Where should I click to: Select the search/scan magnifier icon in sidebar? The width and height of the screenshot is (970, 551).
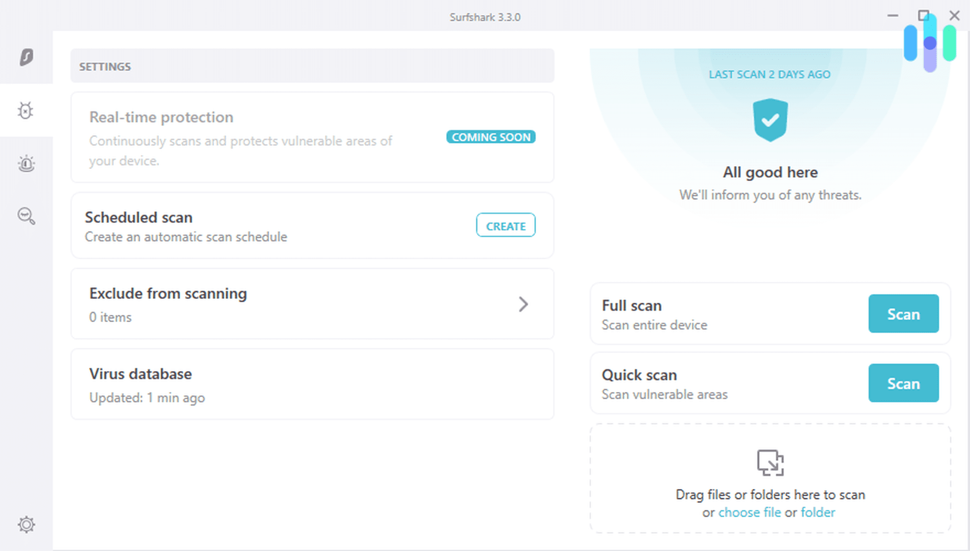[25, 216]
